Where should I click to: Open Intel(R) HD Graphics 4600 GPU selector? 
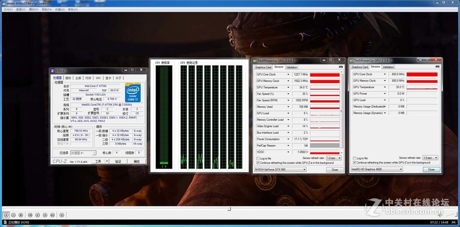401,169
